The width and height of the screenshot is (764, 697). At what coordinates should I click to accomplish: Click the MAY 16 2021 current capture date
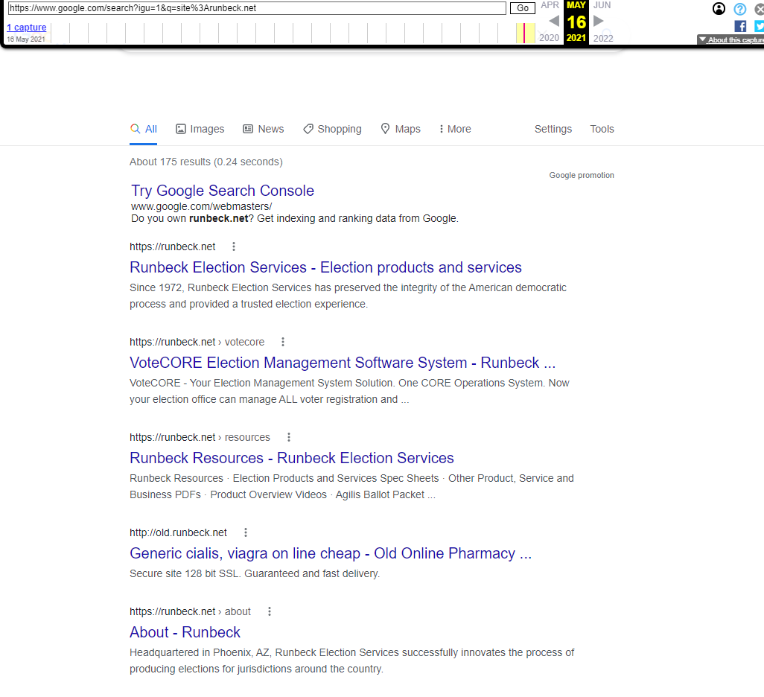click(x=576, y=22)
